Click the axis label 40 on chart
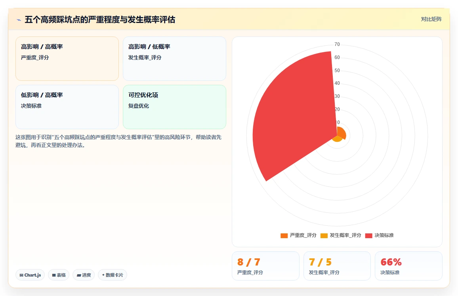 pyautogui.click(x=337, y=83)
